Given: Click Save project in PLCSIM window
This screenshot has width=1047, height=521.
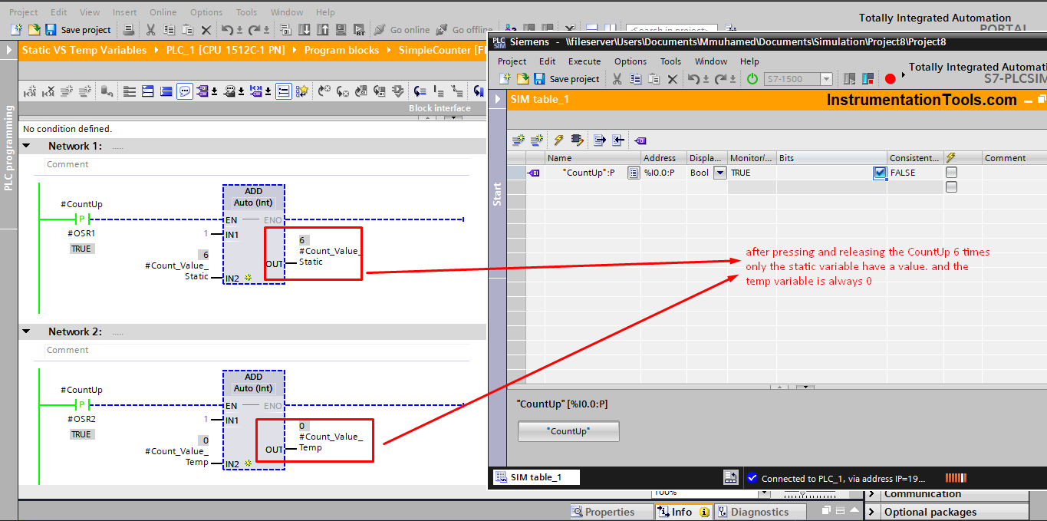Looking at the screenshot, I should coord(567,79).
